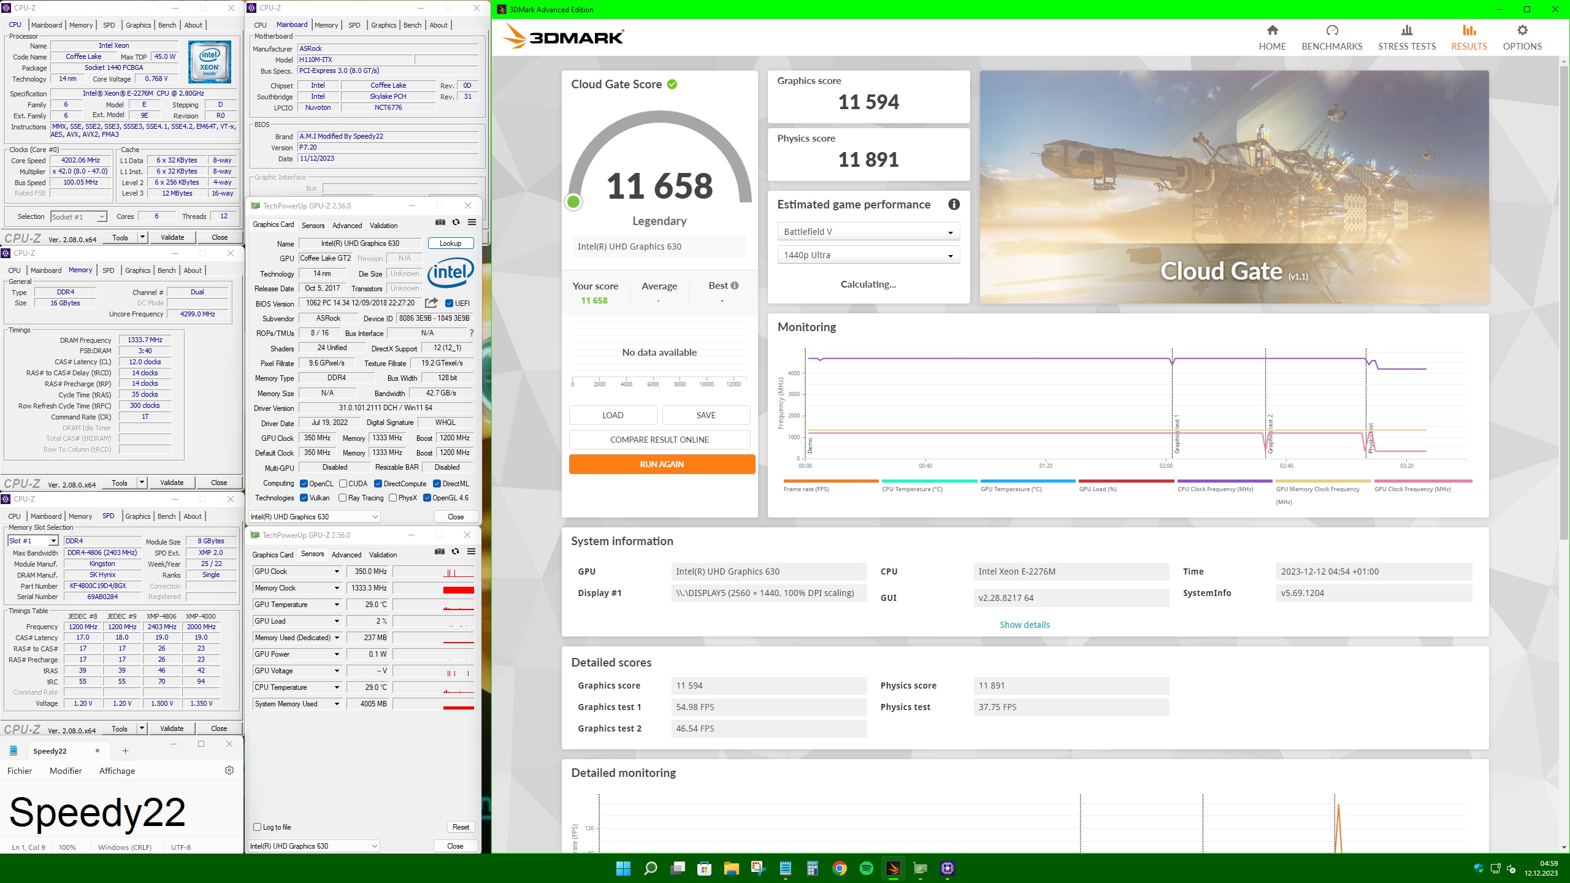Refresh GPU-Z Graphics Card window
The image size is (1570, 883).
coord(456,223)
